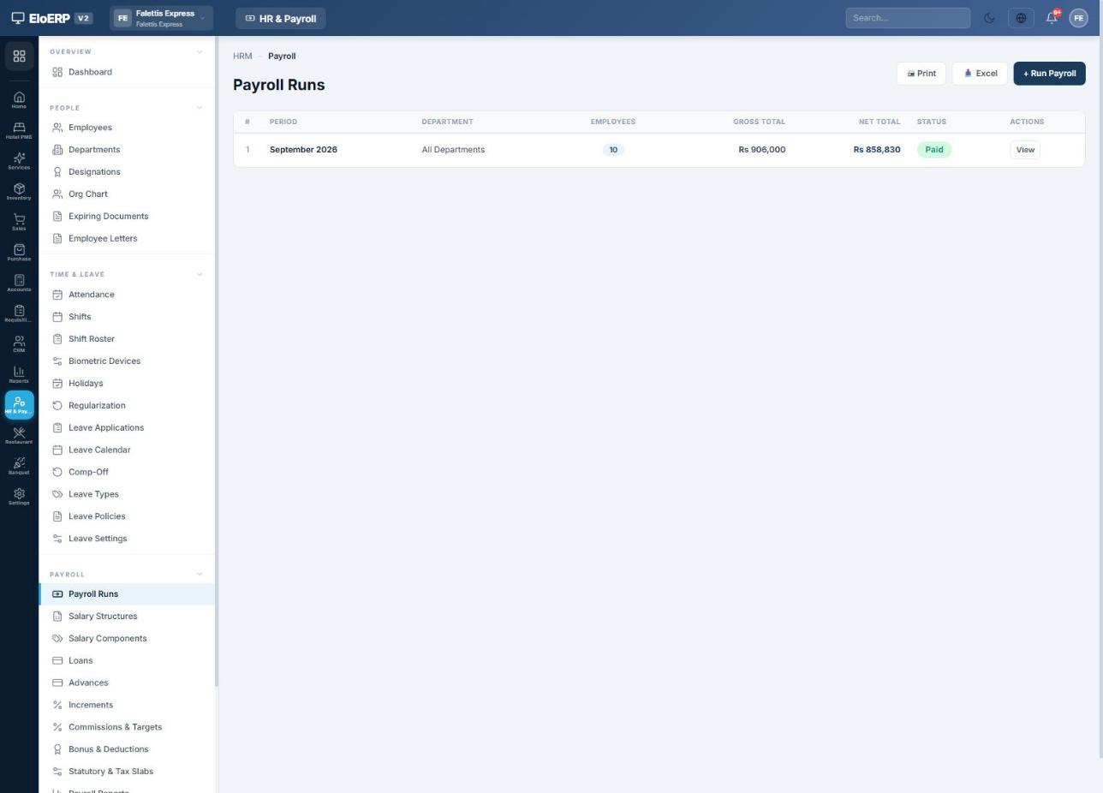Open the Settings gear icon

point(19,497)
